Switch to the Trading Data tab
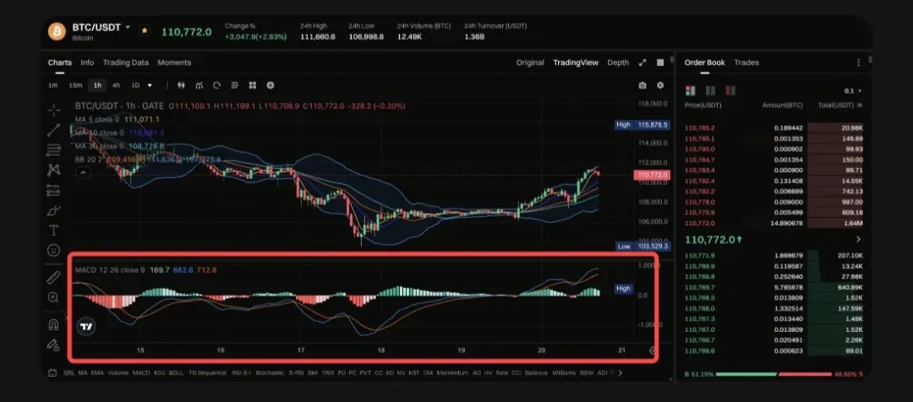The height and width of the screenshot is (402, 913). (x=126, y=62)
